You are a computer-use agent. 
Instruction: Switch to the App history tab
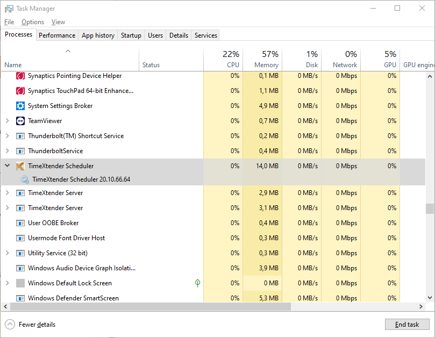[98, 35]
